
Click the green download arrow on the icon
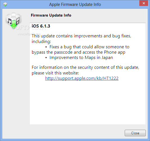click(14, 24)
